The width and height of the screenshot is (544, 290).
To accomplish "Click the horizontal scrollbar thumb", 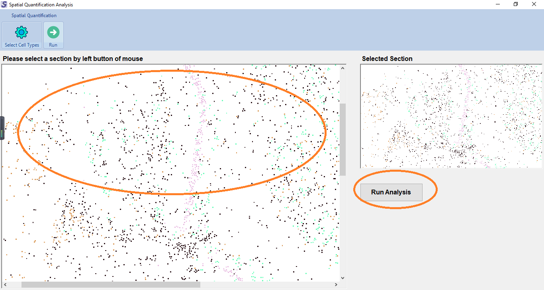I will pos(111,284).
